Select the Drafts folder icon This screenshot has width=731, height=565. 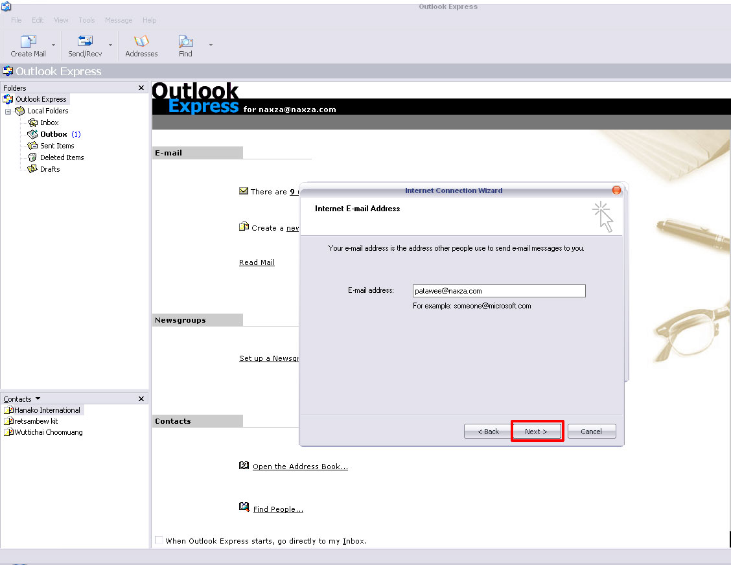click(x=32, y=169)
